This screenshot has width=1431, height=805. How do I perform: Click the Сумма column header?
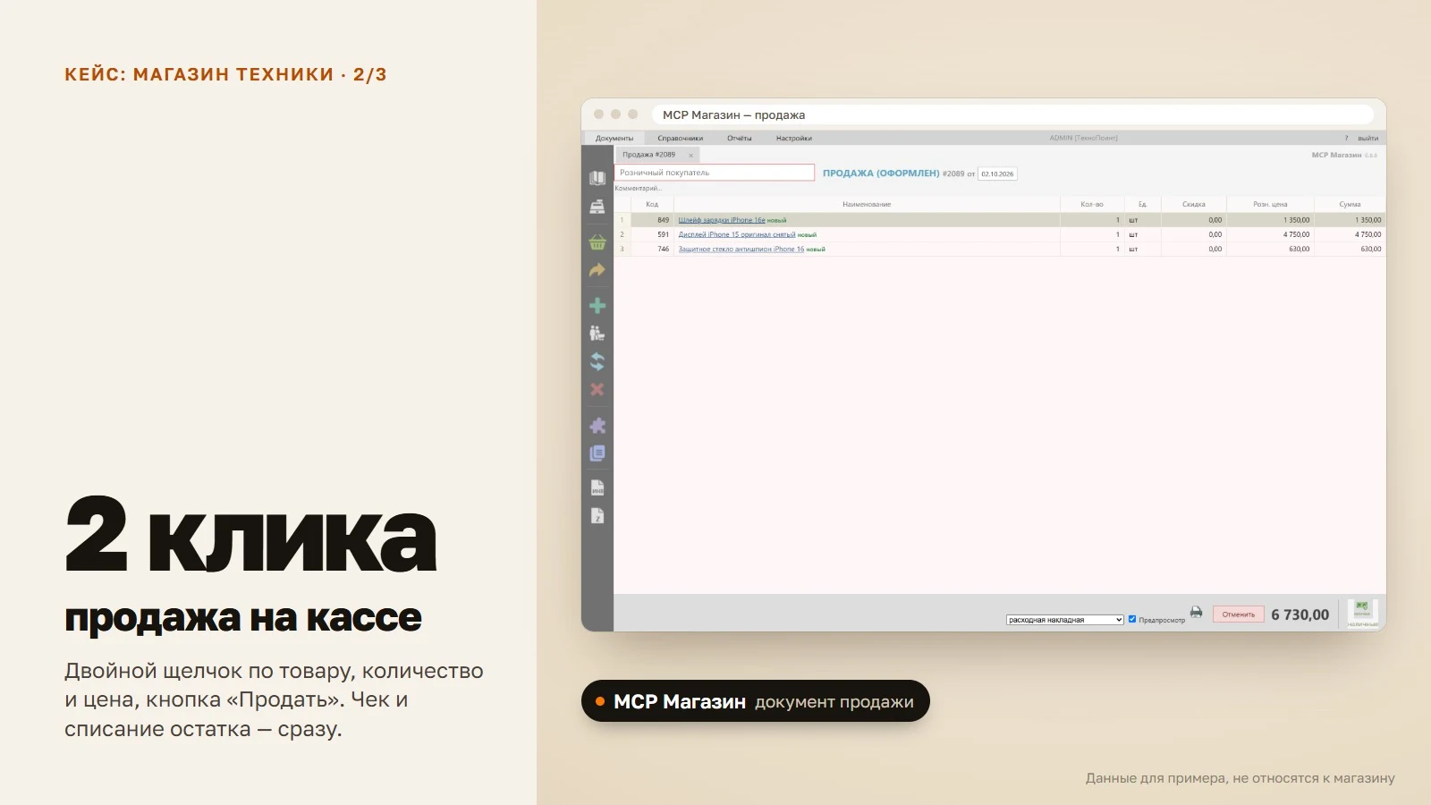tap(1350, 205)
